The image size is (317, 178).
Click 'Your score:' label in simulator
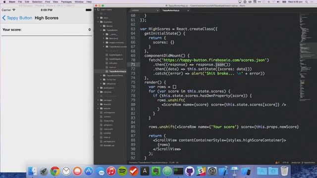[12, 30]
